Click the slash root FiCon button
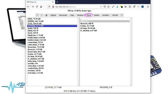Image resolution: width=168 pixels, height=94 pixels. (42, 15)
